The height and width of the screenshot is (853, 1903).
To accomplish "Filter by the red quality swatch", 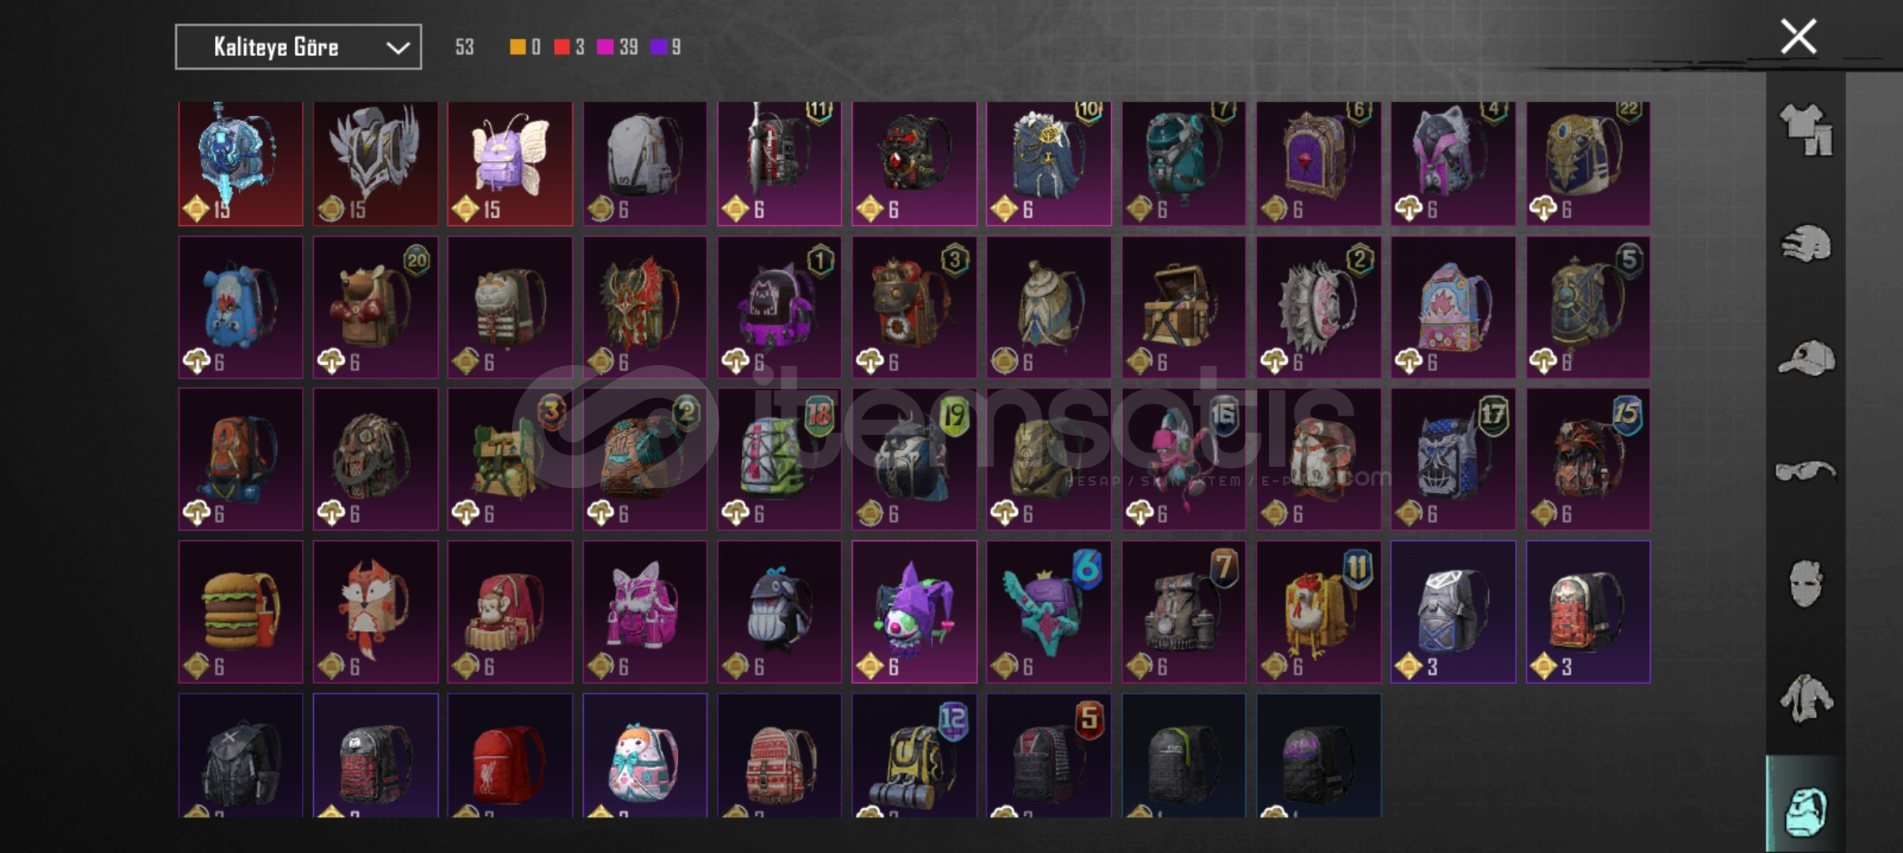I will tap(562, 47).
